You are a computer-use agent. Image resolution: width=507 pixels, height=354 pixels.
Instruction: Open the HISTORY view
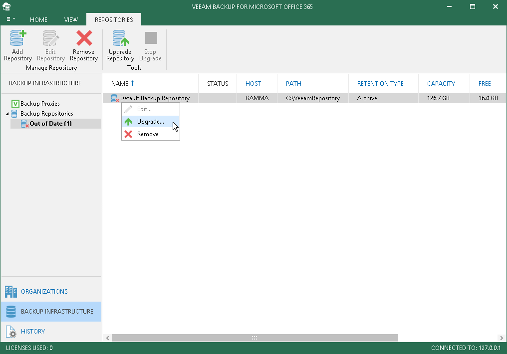(x=51, y=332)
